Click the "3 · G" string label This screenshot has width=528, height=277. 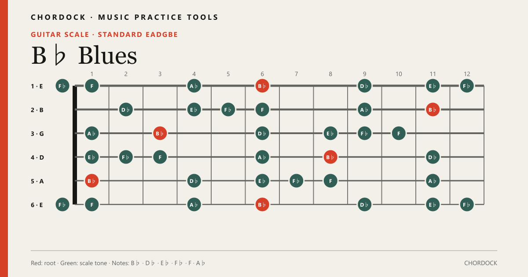pos(37,134)
